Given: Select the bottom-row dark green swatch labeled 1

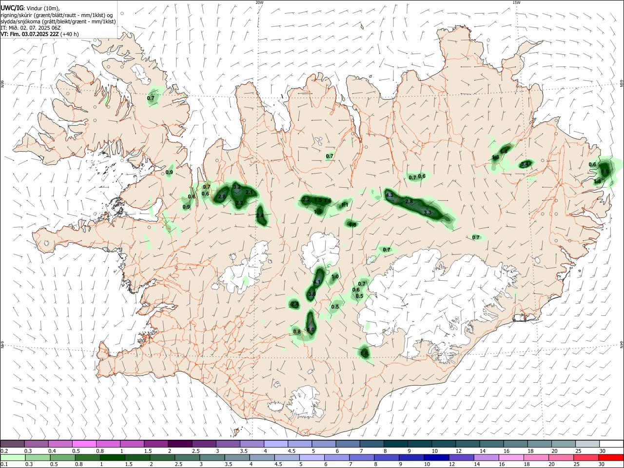Looking at the screenshot, I should click(x=112, y=457).
